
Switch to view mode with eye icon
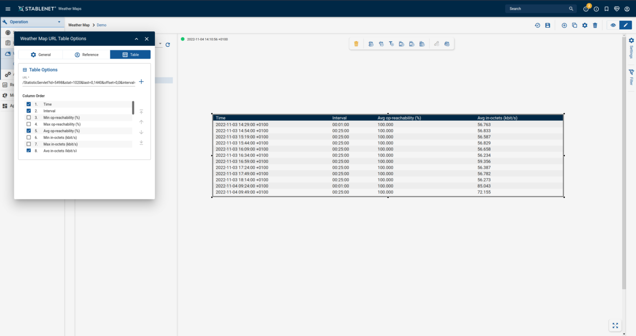[613, 25]
